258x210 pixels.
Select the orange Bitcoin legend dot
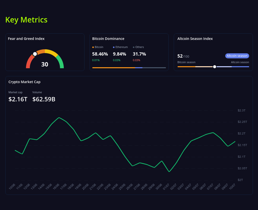pyautogui.click(x=93, y=47)
